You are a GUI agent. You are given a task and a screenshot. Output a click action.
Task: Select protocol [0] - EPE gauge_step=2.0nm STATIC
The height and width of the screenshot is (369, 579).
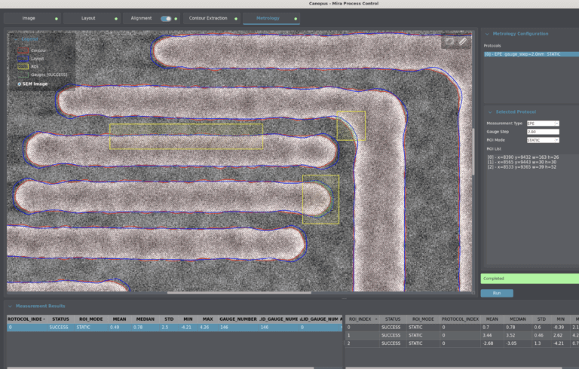(x=532, y=54)
